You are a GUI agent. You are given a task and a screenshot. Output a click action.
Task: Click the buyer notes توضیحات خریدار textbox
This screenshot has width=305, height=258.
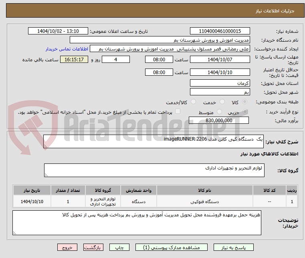137,223
